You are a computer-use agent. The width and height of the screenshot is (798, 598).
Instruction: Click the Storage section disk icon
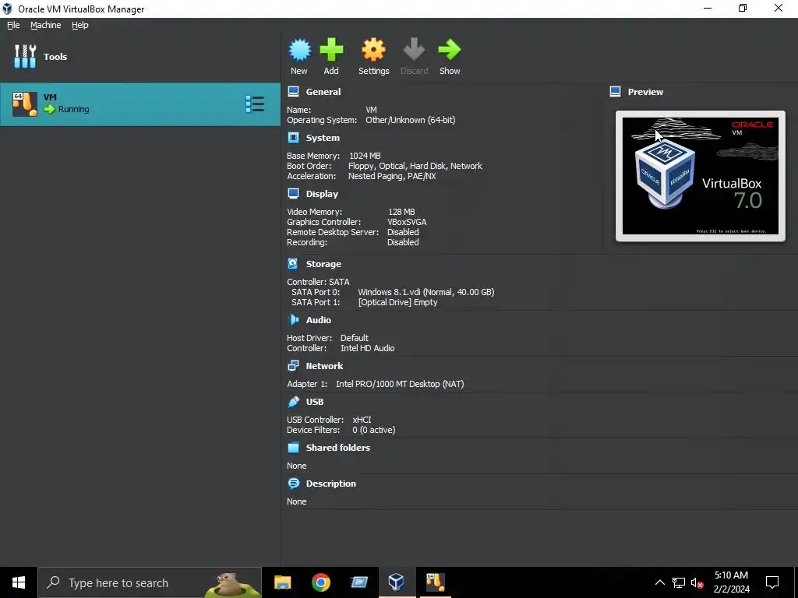293,263
